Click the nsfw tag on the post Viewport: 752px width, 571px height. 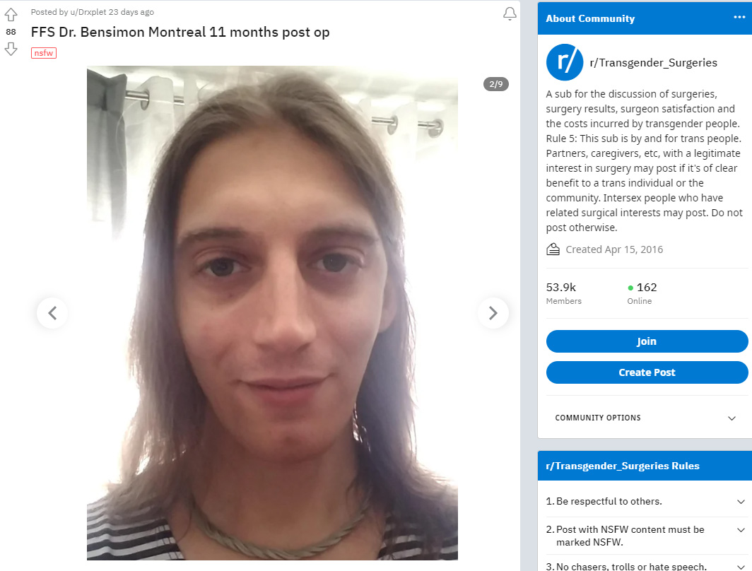point(44,53)
